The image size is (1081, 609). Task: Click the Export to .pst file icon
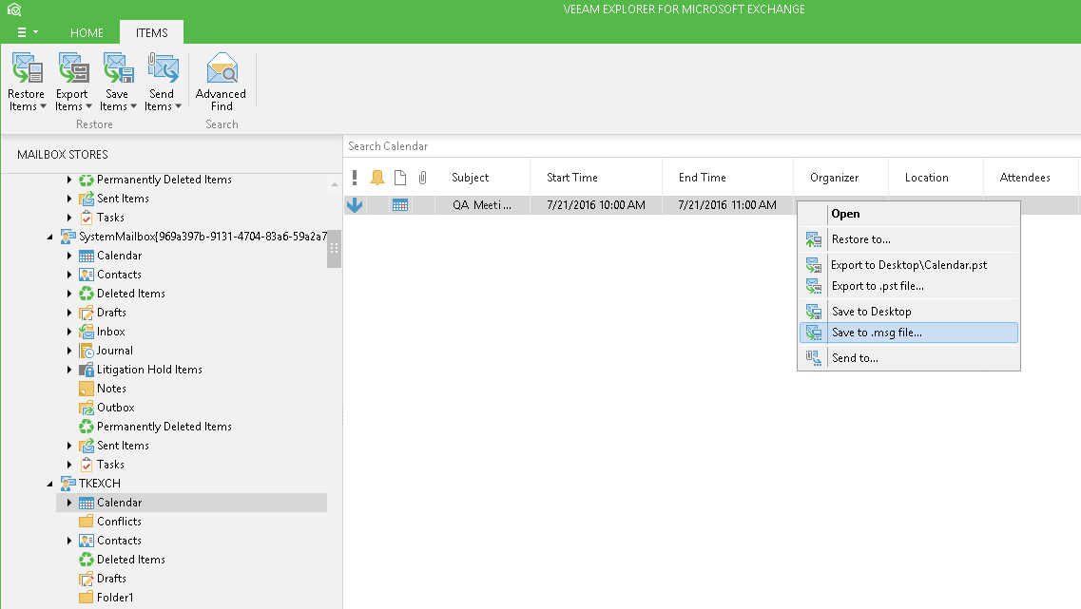[814, 286]
